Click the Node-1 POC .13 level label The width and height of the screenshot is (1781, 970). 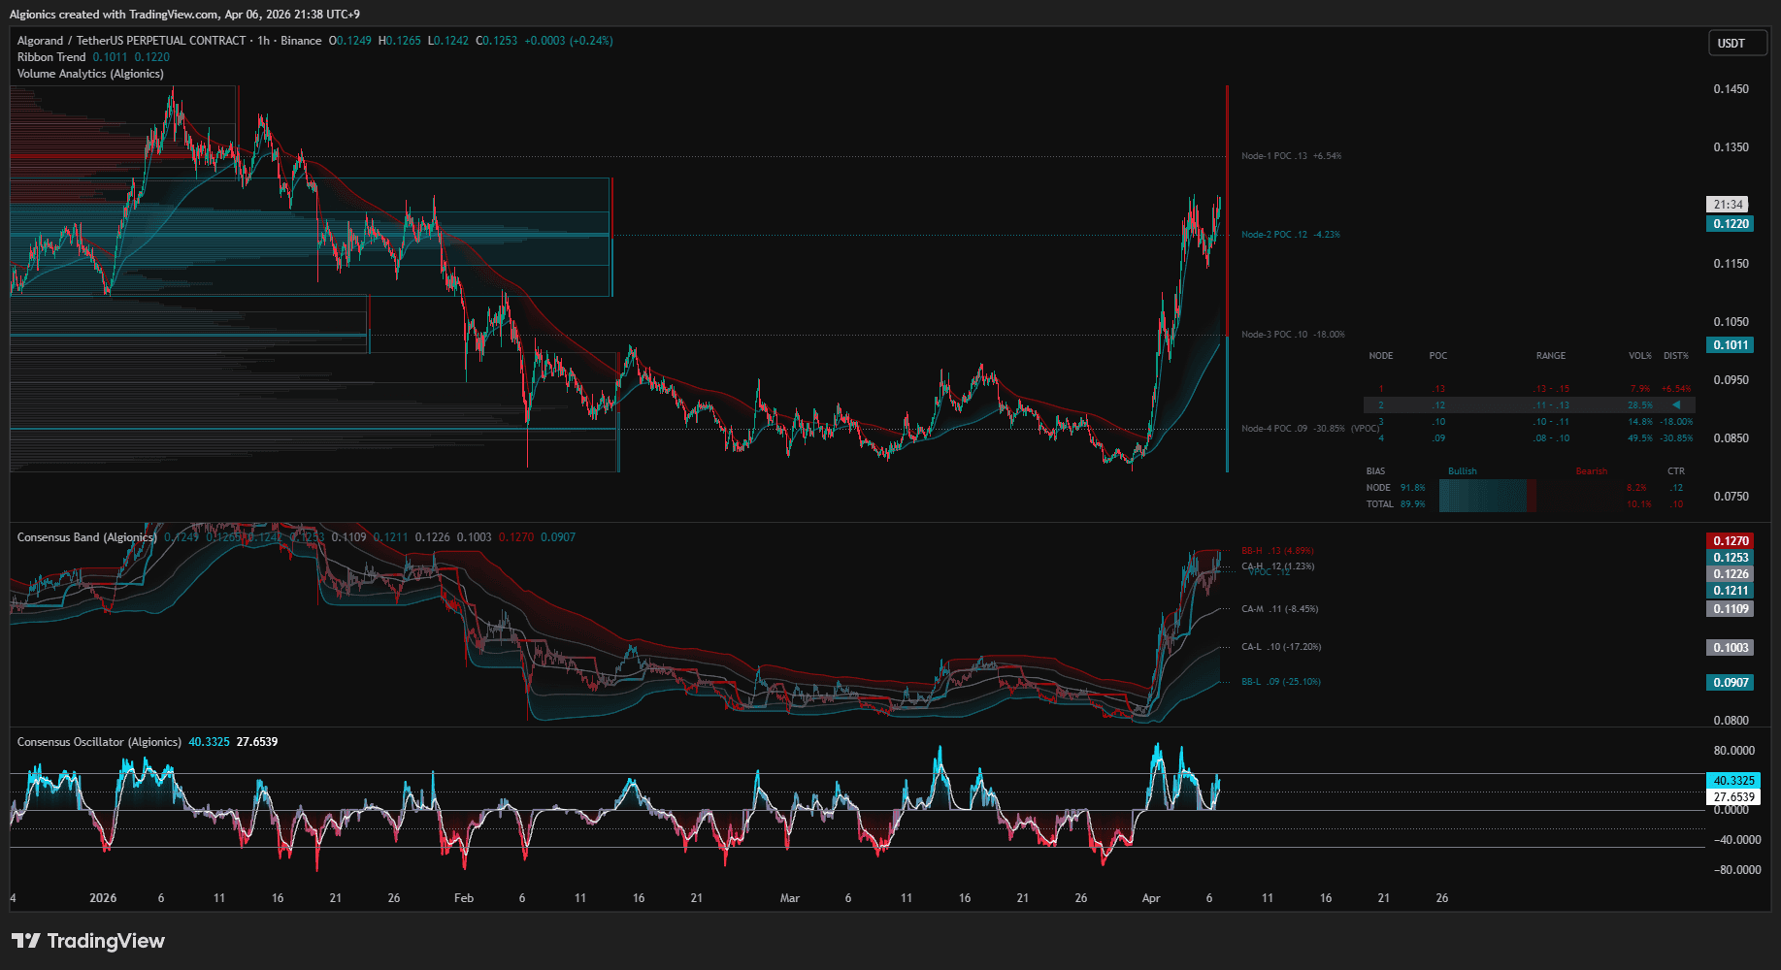coord(1291,156)
